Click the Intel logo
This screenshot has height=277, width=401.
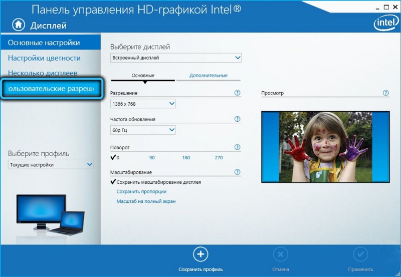385,23
